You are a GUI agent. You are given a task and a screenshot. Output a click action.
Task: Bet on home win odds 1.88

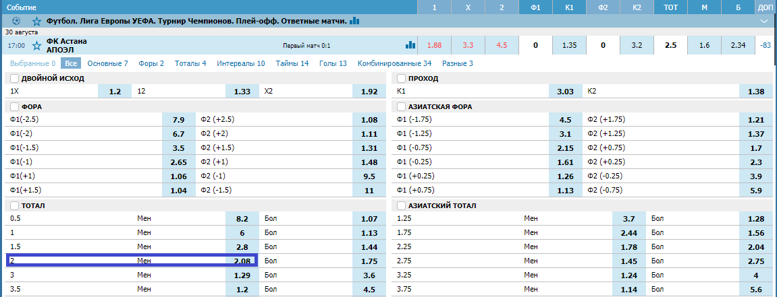click(434, 46)
